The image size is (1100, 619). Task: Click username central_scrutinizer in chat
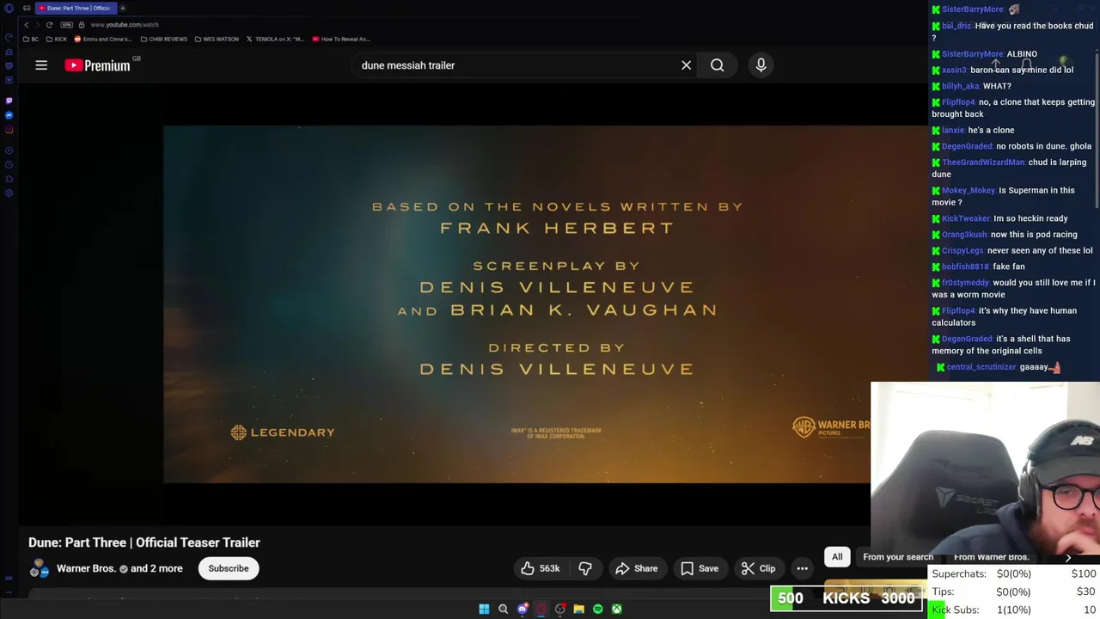coord(981,367)
